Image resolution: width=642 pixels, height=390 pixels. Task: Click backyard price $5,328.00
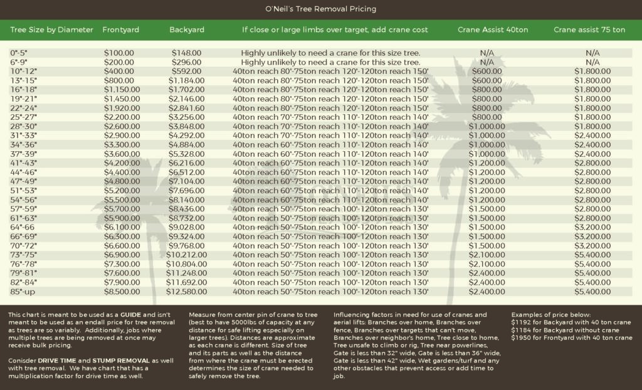[187, 154]
